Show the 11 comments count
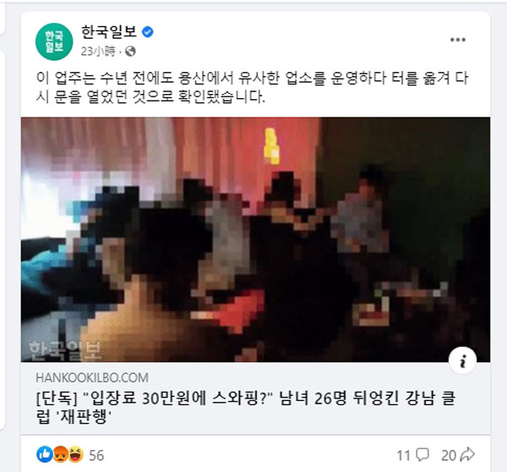Viewport: 507px width, 472px height. point(403,455)
